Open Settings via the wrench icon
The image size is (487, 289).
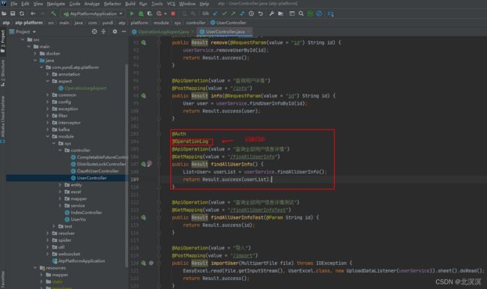point(271,13)
